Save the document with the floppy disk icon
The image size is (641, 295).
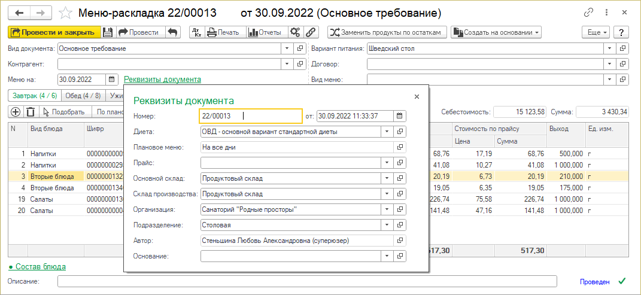tap(107, 32)
